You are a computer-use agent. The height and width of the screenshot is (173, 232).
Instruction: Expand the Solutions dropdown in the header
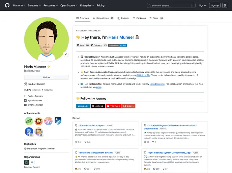click(x=34, y=5)
